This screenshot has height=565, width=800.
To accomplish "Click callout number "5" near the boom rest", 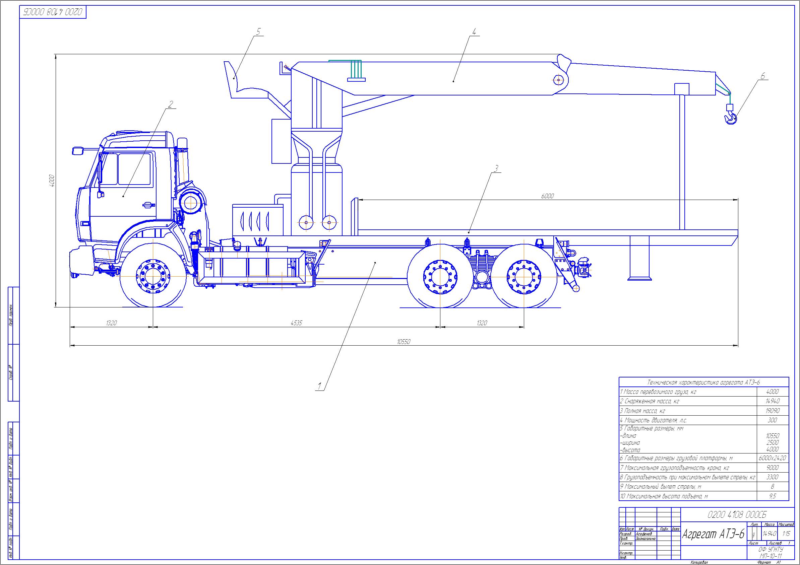I will click(x=258, y=31).
